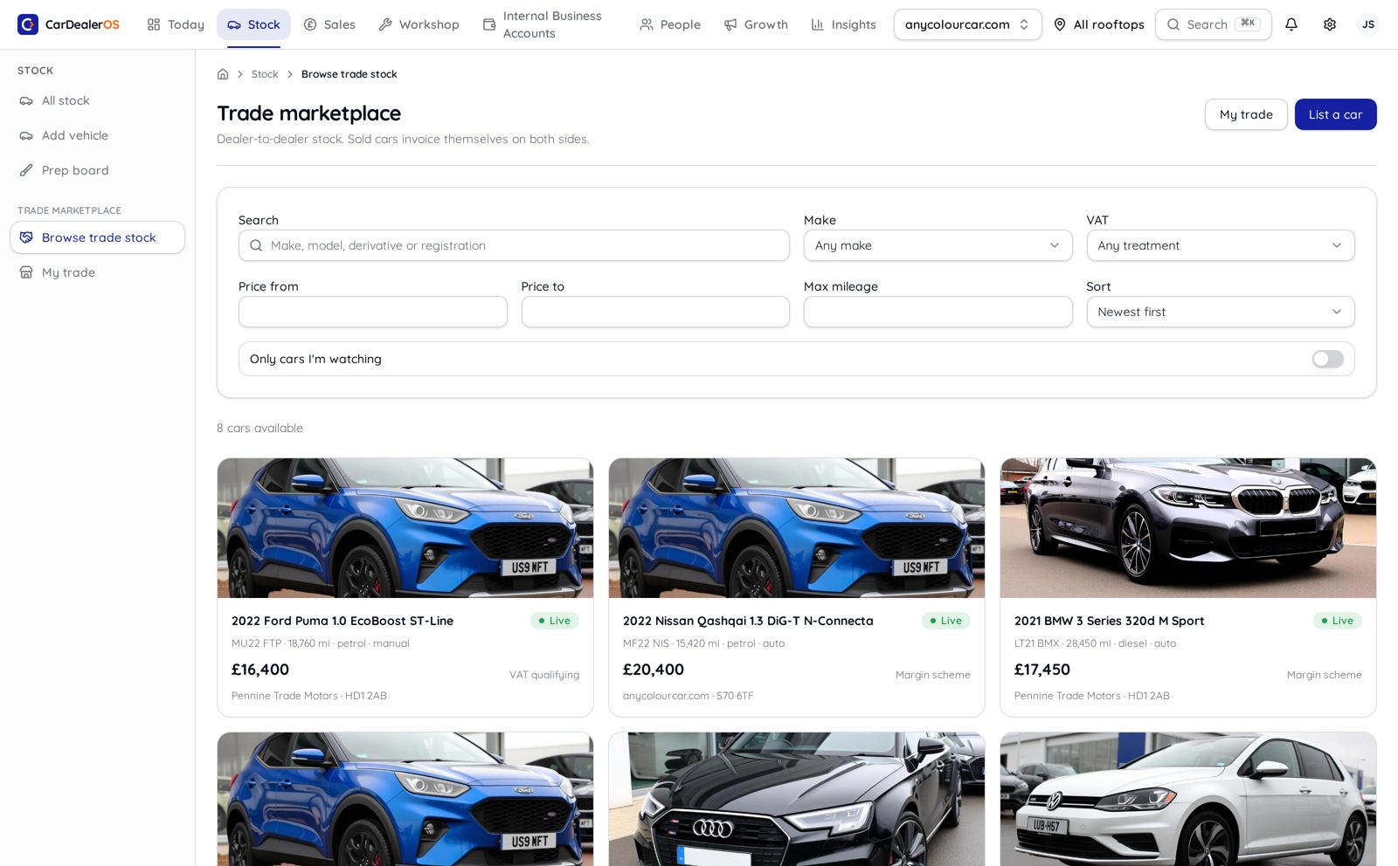
Task: Open the Growth tab
Action: pos(756,24)
